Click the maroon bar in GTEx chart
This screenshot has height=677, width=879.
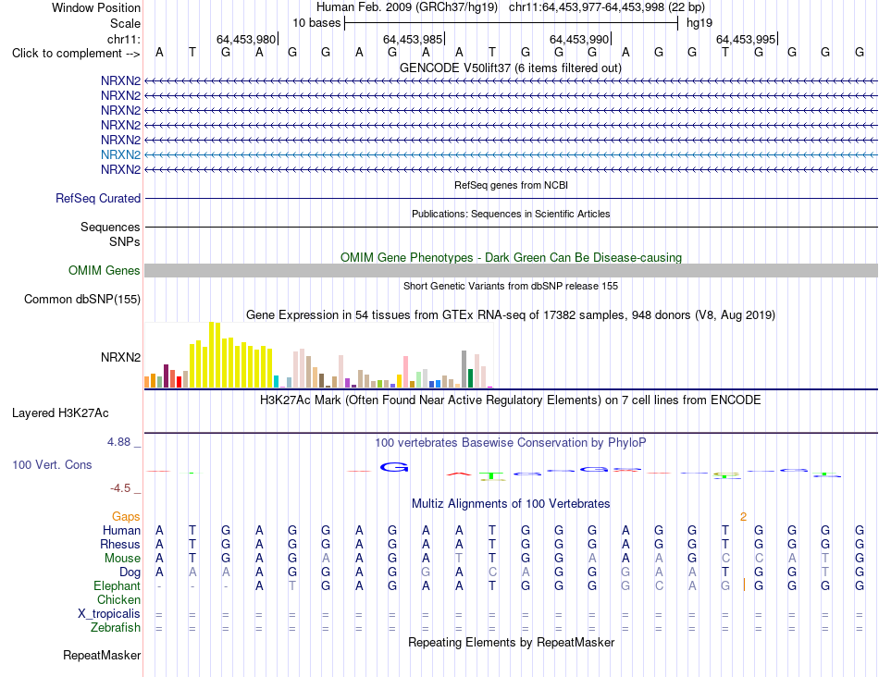click(166, 376)
